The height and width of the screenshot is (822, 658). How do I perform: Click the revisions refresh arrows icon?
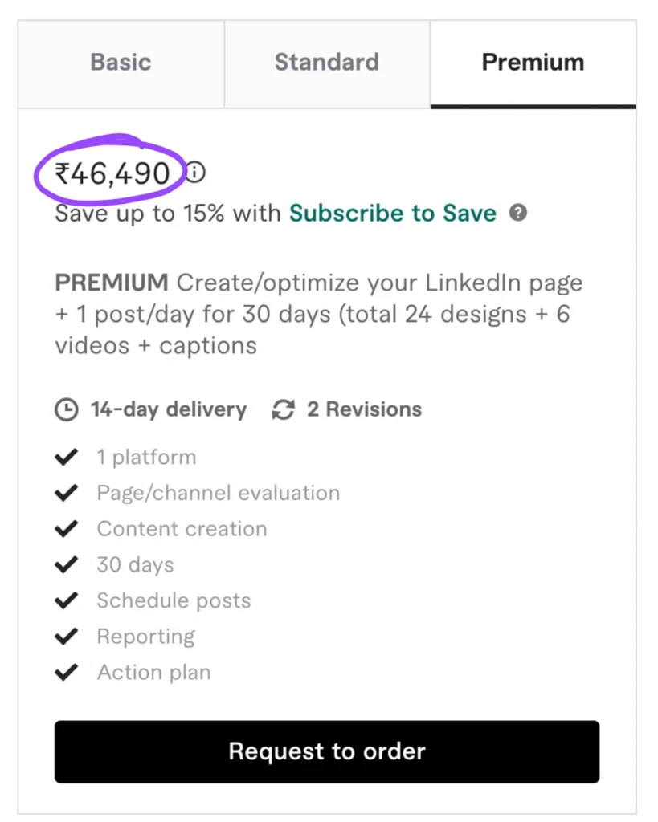(x=283, y=410)
